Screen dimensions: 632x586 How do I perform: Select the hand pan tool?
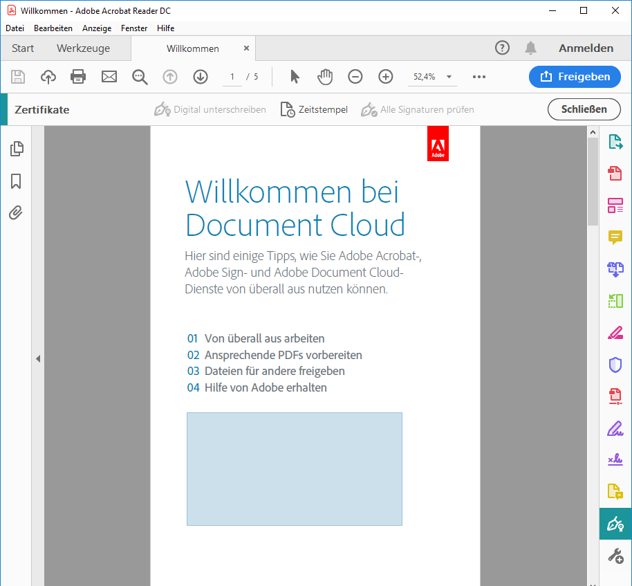(325, 77)
